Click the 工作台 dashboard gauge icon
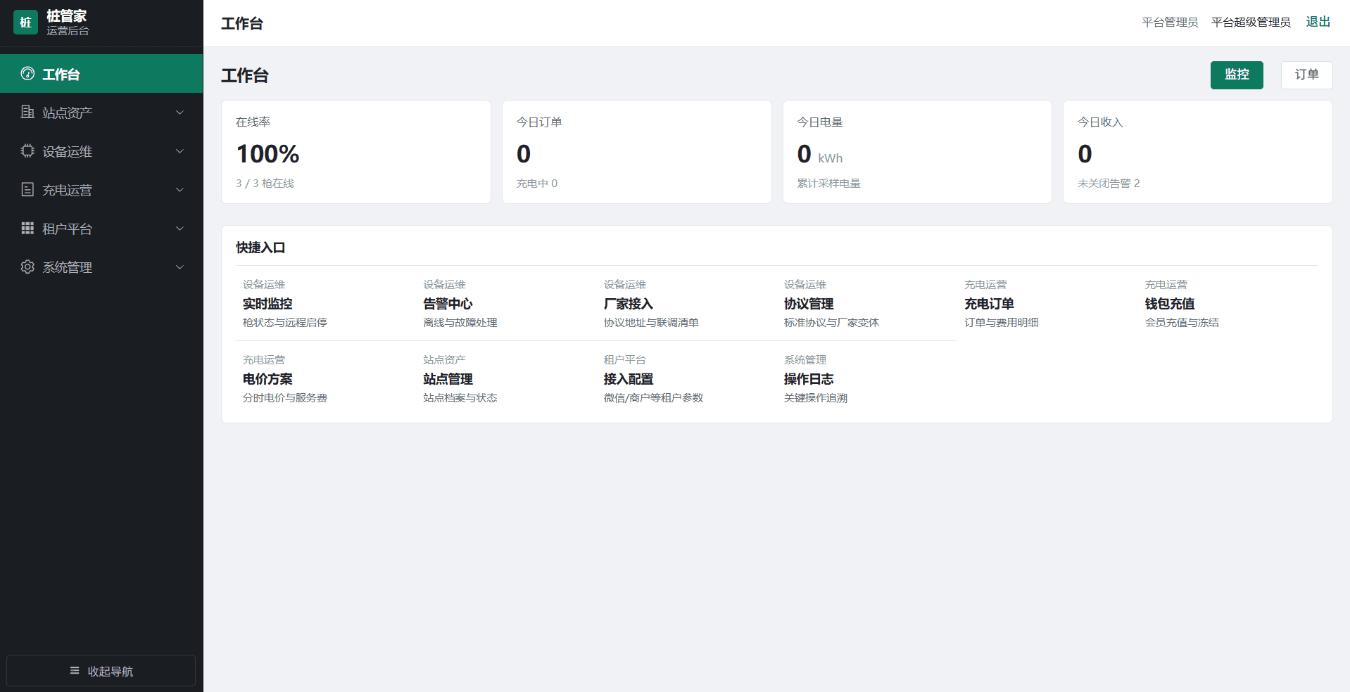1350x692 pixels. (x=27, y=74)
